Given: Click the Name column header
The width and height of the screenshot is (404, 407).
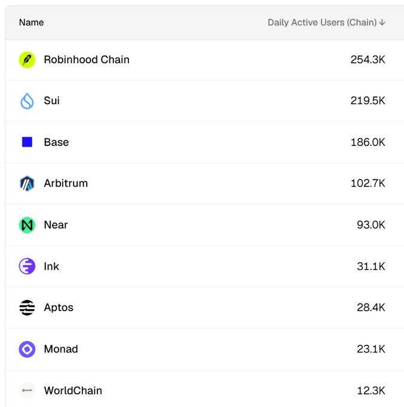Looking at the screenshot, I should click(31, 22).
